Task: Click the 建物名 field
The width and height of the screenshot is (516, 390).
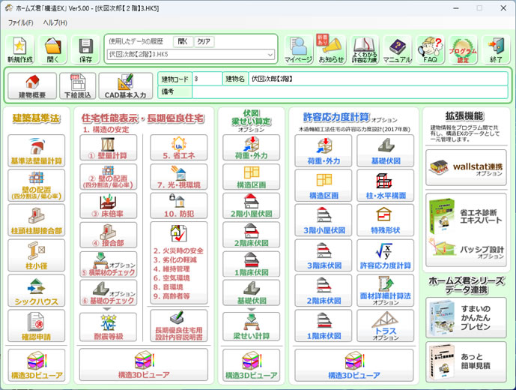Action: [x=378, y=79]
